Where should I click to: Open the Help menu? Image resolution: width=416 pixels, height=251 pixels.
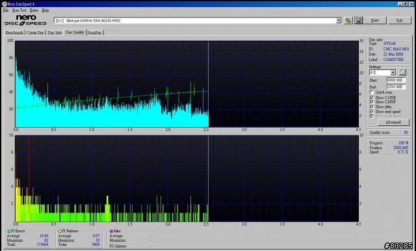[45, 10]
